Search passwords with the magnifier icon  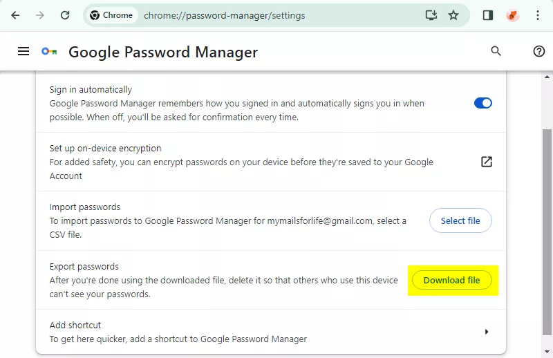tap(496, 51)
